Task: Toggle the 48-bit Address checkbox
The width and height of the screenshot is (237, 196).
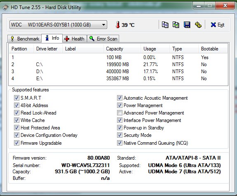Action: [x=16, y=105]
